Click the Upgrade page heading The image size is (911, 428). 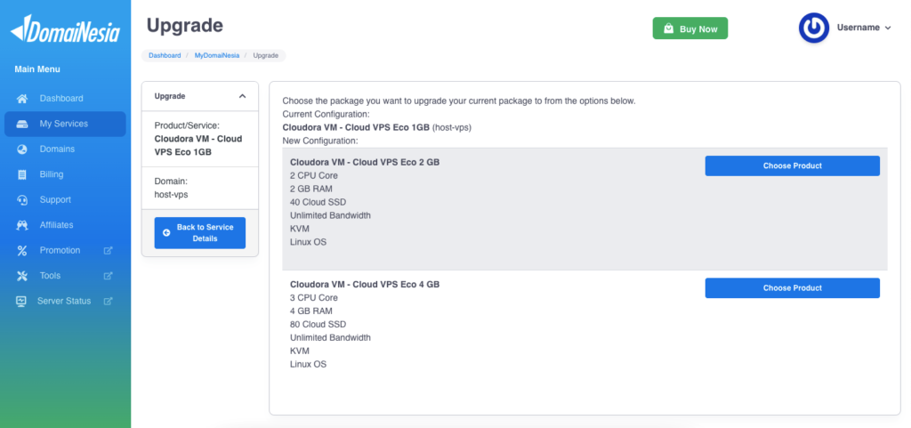[x=185, y=26]
